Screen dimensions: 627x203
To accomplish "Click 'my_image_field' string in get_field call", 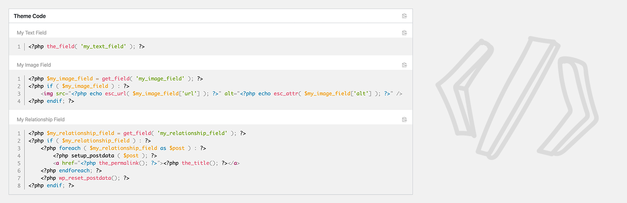I will pos(160,79).
